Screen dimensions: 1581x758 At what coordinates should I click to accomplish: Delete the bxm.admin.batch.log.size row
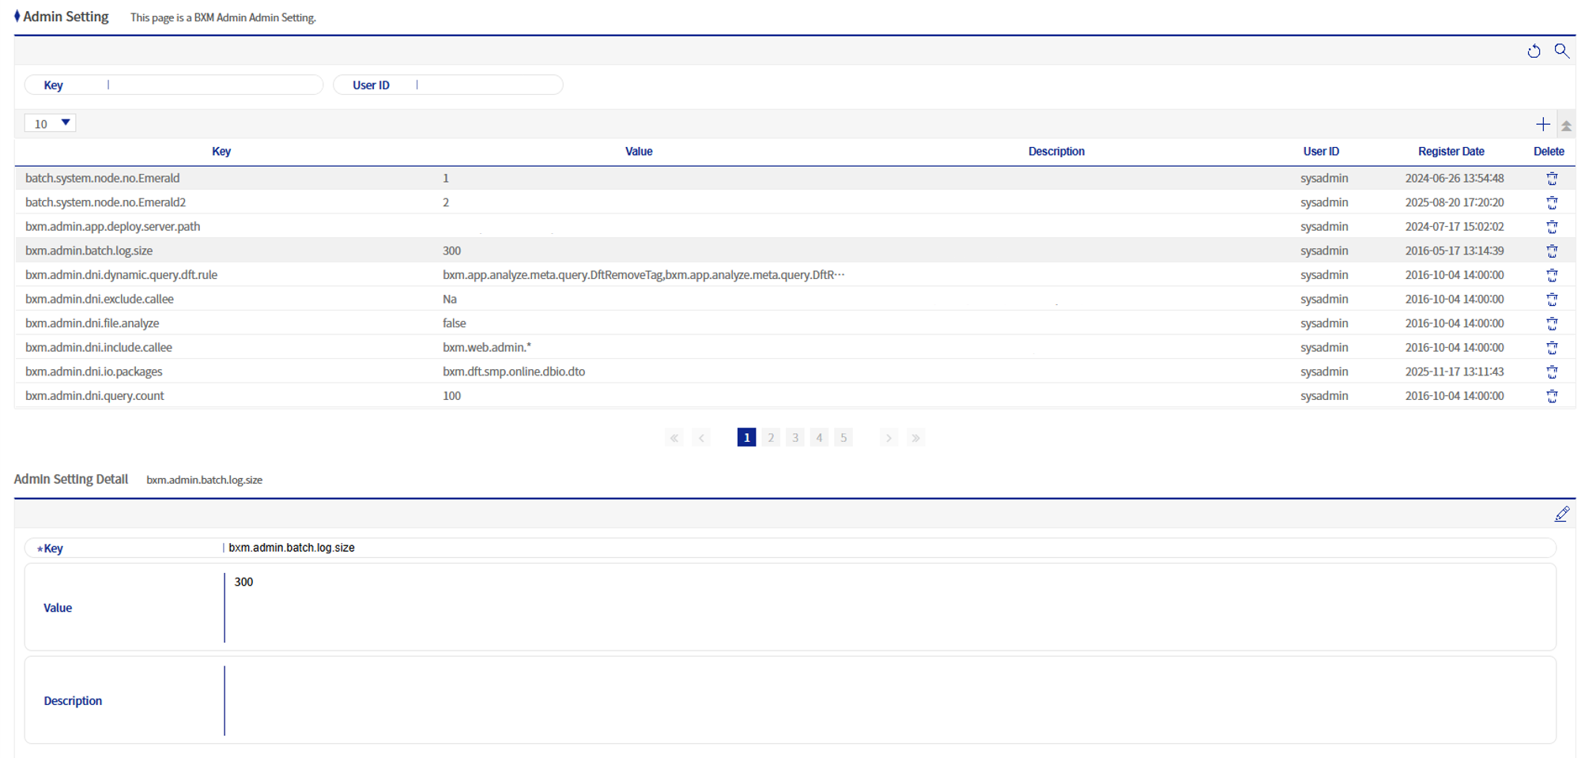(1552, 251)
